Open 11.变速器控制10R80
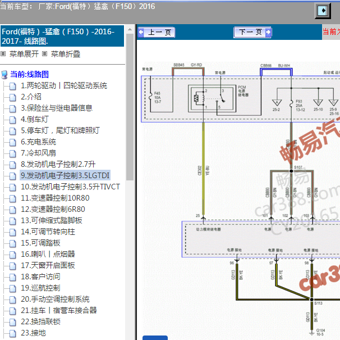 click(x=55, y=198)
